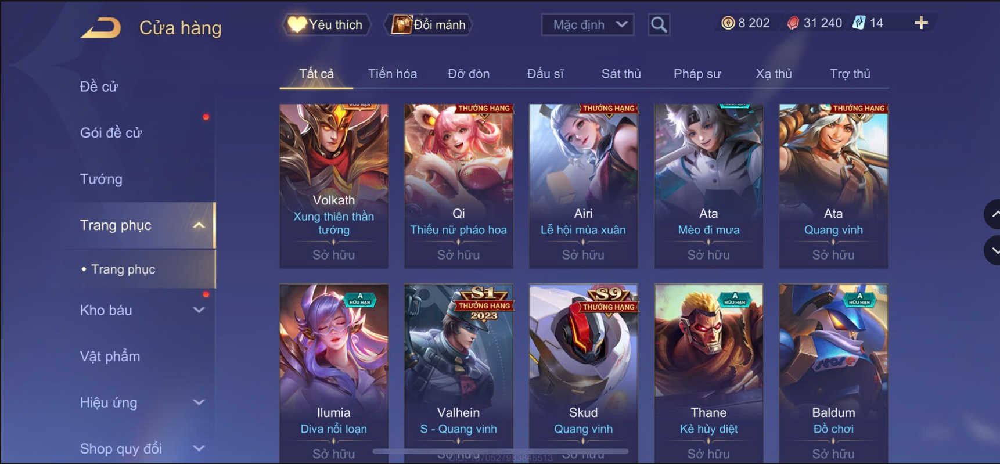Click the horizontal scroll bar at the bottom
Image resolution: width=1000 pixels, height=464 pixels.
click(501, 451)
